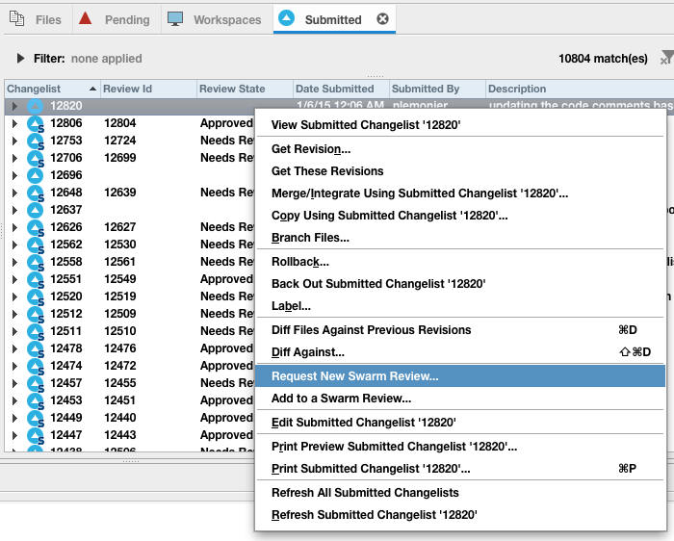The width and height of the screenshot is (674, 541).
Task: Sort by Date Submitted column header
Action: (341, 89)
